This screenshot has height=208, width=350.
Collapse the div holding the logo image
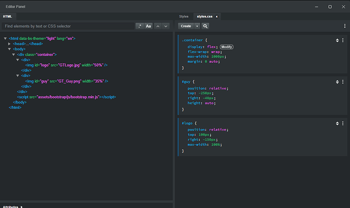(x=18, y=60)
